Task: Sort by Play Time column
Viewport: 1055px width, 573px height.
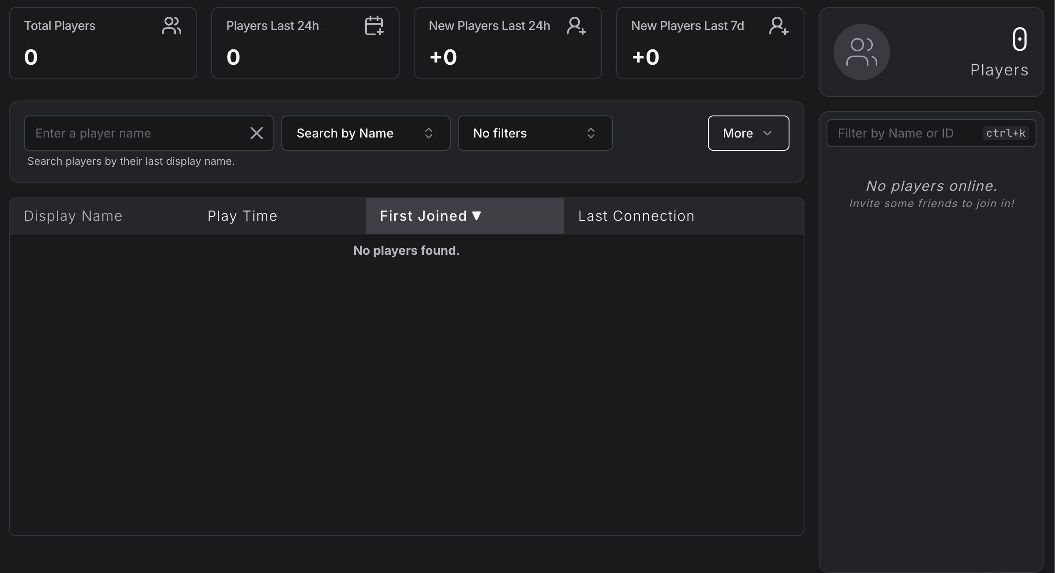Action: tap(243, 216)
